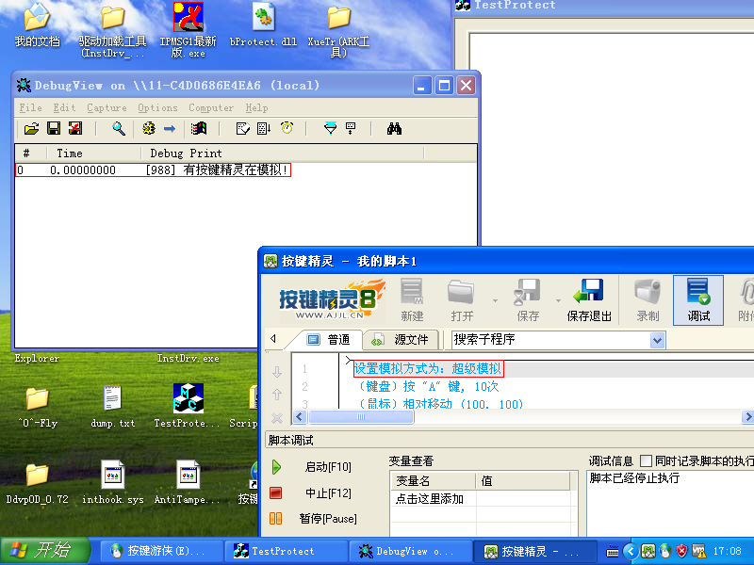Click 启动[F10] to start script

(328, 467)
